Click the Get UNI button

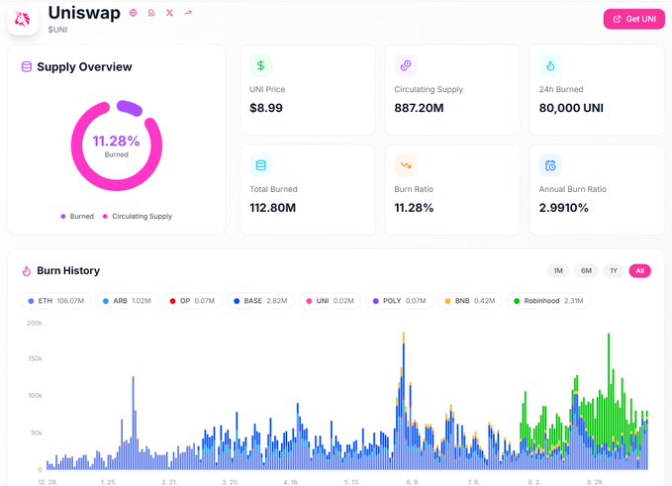click(x=633, y=19)
